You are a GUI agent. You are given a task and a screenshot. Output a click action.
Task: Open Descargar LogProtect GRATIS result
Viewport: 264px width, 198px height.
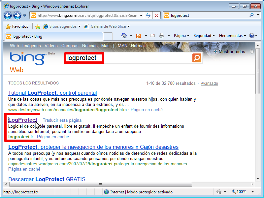coord(48,179)
